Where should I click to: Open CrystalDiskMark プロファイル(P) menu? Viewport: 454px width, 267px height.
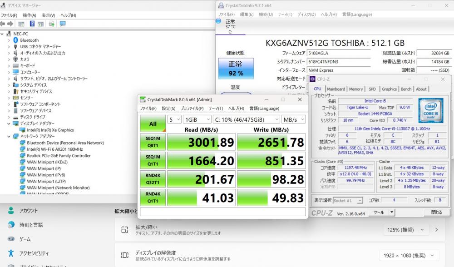coord(192,109)
